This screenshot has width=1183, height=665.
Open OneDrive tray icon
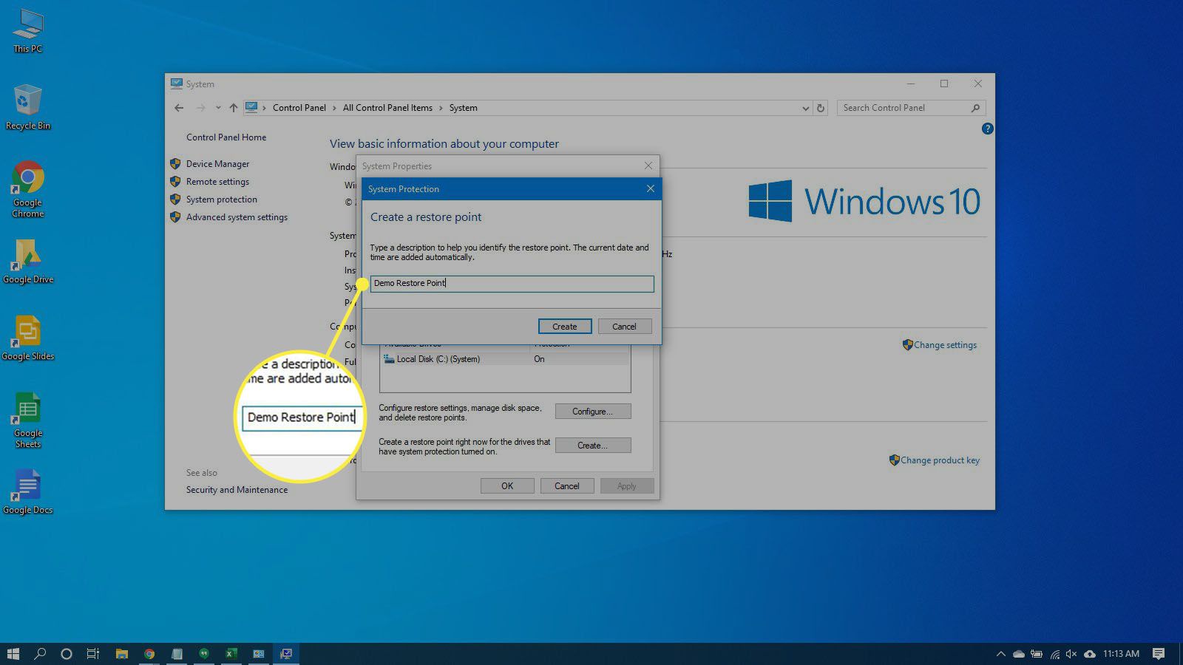tap(1019, 653)
